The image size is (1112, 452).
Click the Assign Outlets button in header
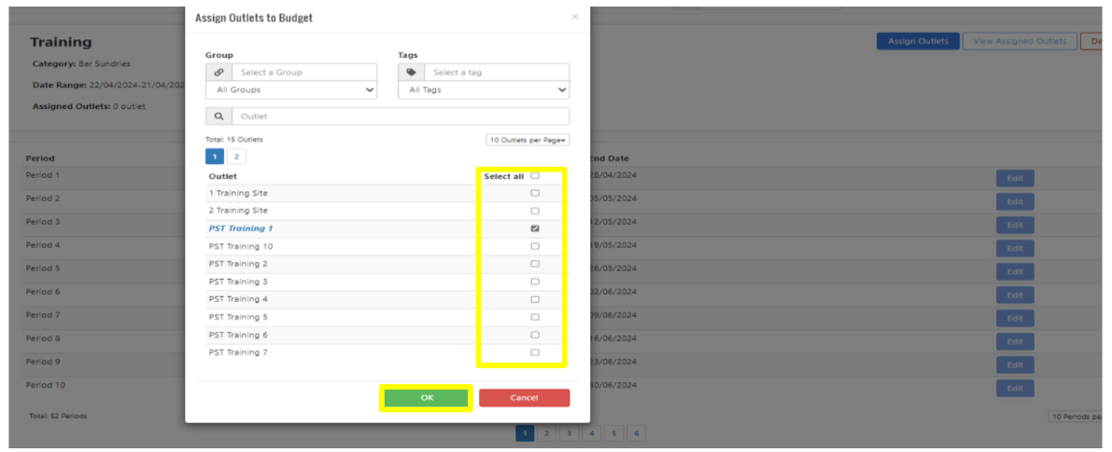click(918, 41)
